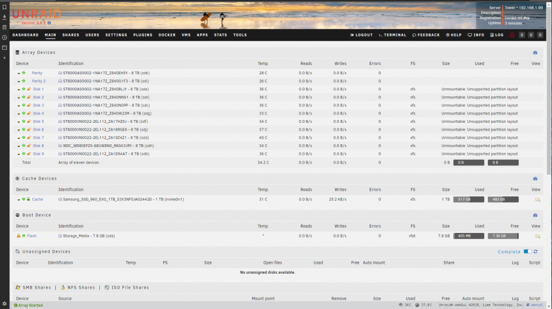
Task: Open the browser history side panel
Action: pos(4,37)
